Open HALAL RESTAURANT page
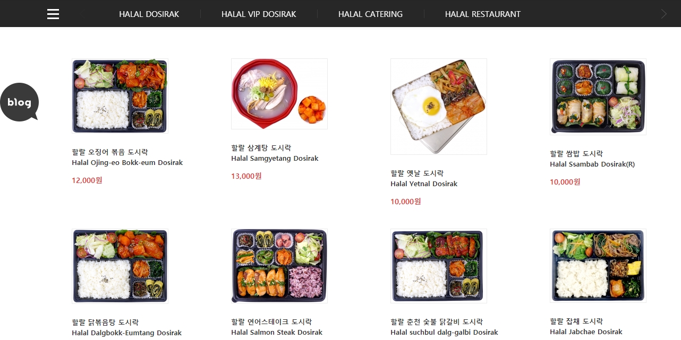 483,14
